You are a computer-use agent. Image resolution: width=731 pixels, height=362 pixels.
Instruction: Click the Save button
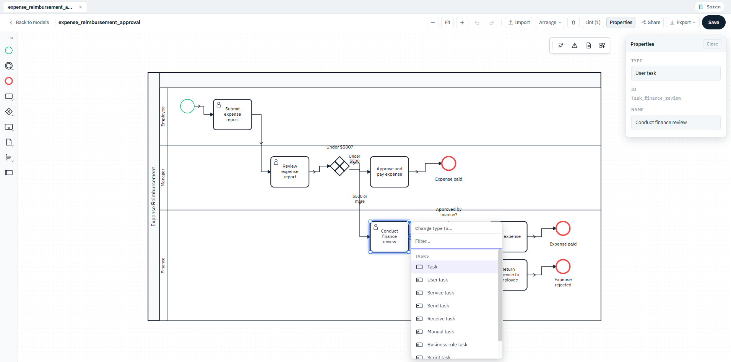coord(713,23)
